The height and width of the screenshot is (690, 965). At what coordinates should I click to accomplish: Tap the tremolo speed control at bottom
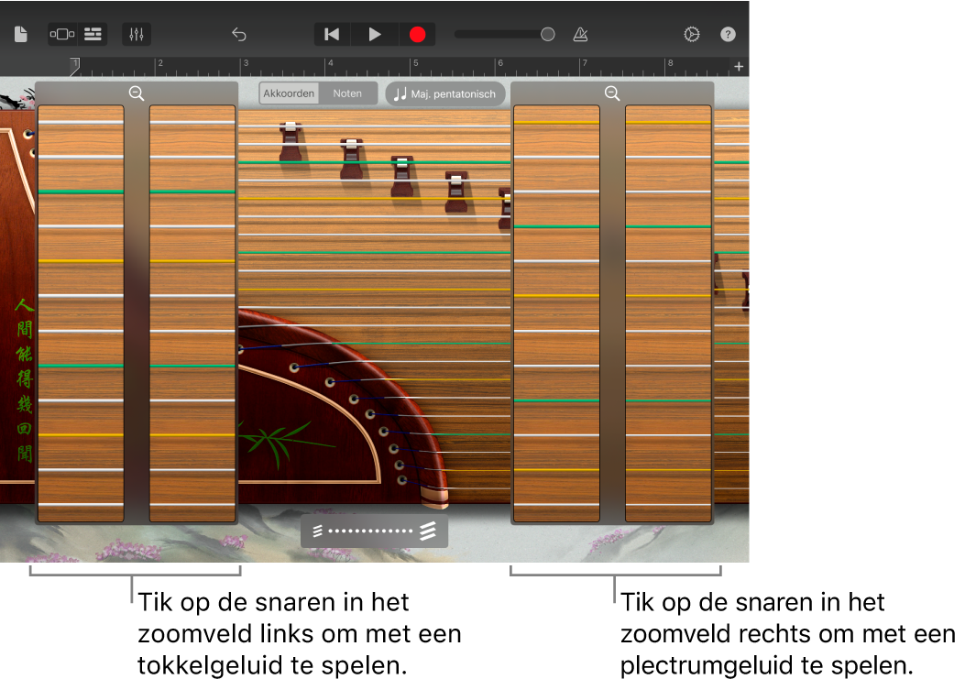pos(374,530)
